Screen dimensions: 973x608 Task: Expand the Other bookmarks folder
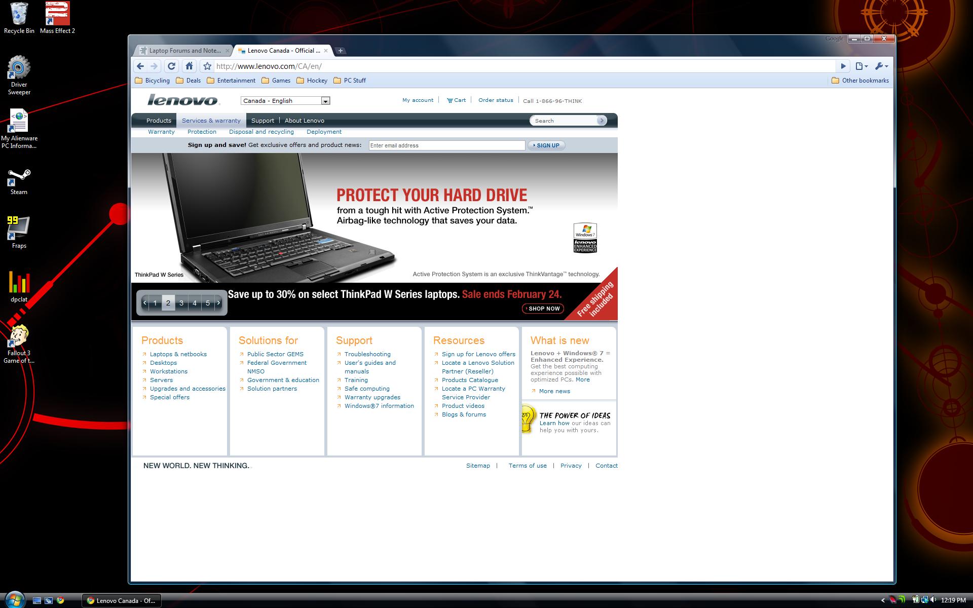tap(860, 81)
